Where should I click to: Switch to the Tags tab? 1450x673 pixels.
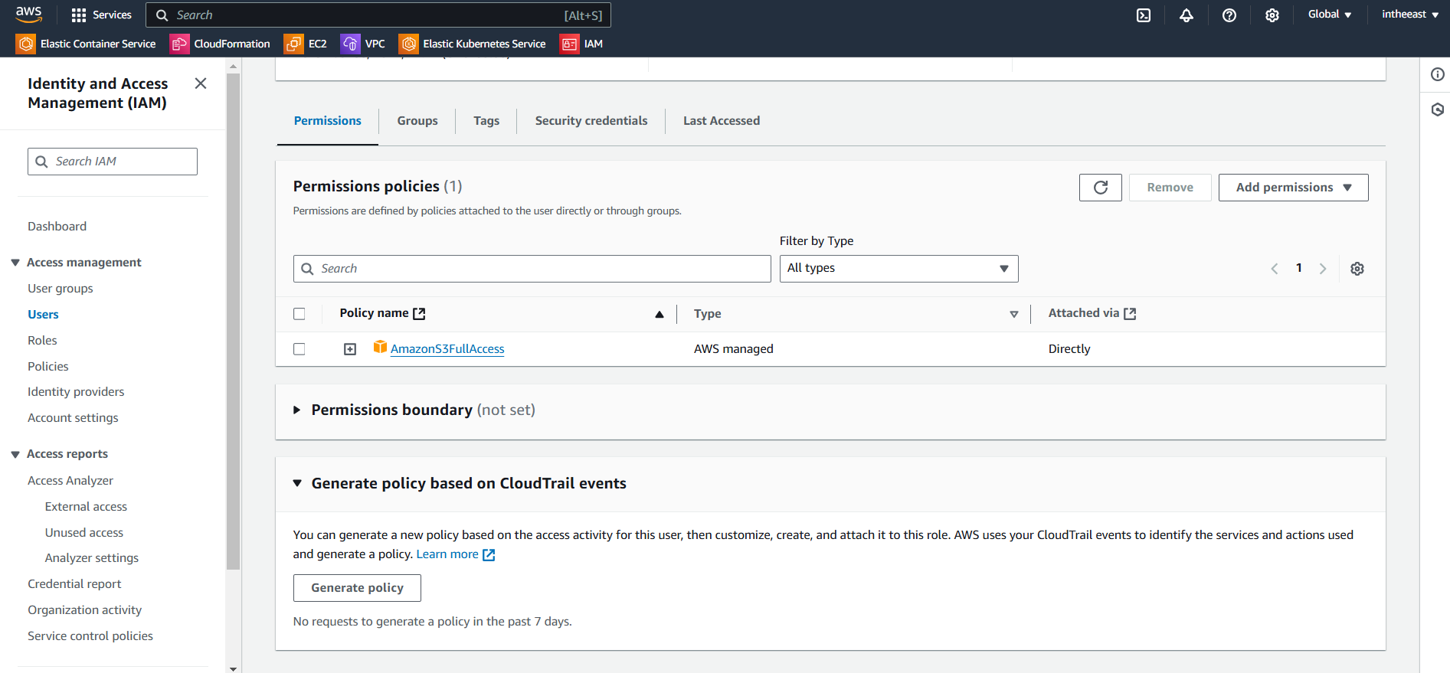coord(486,121)
